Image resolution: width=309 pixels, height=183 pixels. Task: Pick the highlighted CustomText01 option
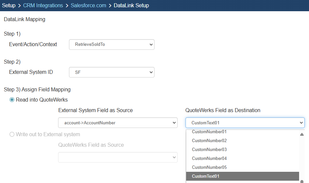click(206, 176)
